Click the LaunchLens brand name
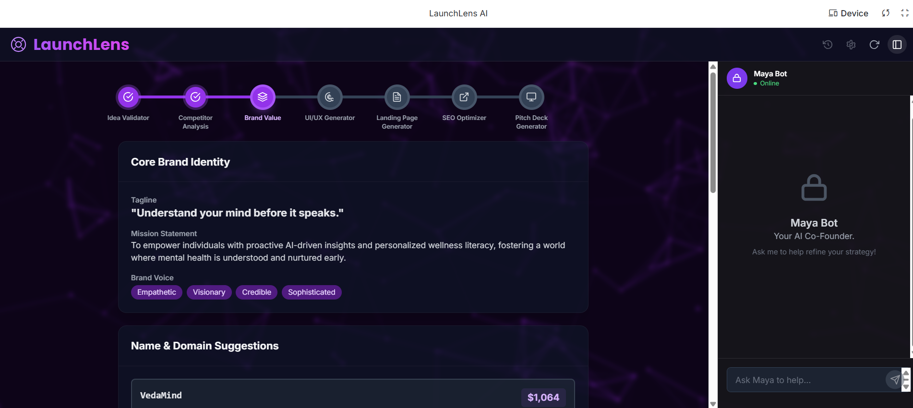 tap(81, 45)
